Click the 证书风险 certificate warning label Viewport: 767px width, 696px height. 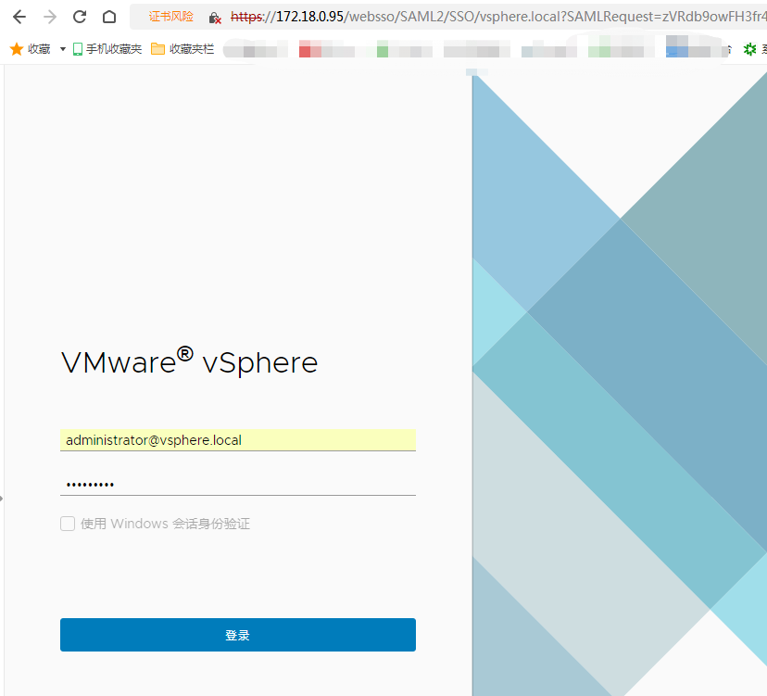click(x=171, y=17)
